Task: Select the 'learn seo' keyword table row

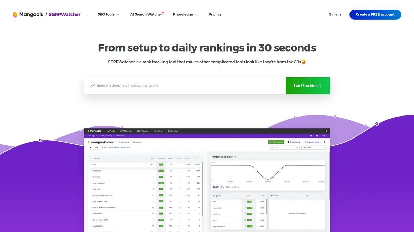Action: pyautogui.click(x=145, y=177)
